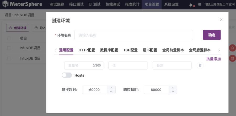236x116 pixels.
Task: Click the 响应超时 value 60000
Action: click(x=156, y=90)
